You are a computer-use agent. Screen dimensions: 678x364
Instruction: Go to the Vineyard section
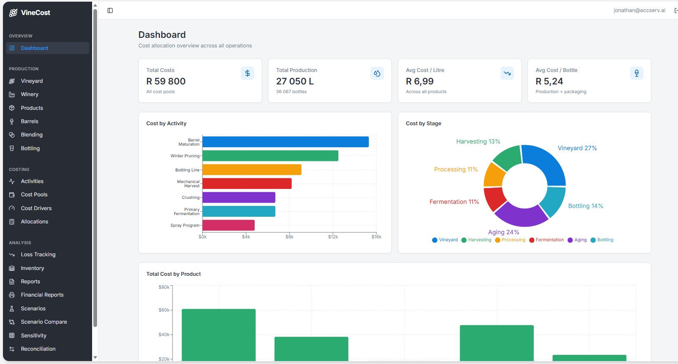(48, 81)
